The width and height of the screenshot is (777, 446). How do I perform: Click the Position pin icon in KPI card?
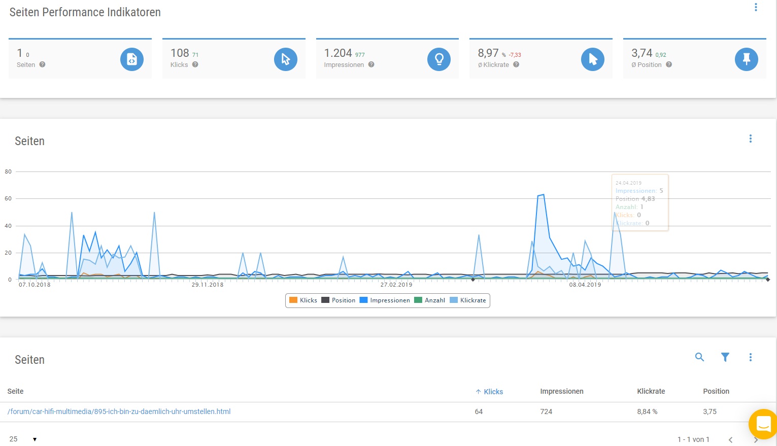746,59
